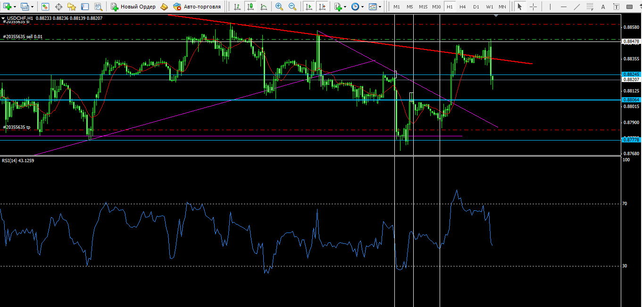Screen dimensions: 642x307
Task: Click the 0.88064 blue price label
Action: click(631, 100)
